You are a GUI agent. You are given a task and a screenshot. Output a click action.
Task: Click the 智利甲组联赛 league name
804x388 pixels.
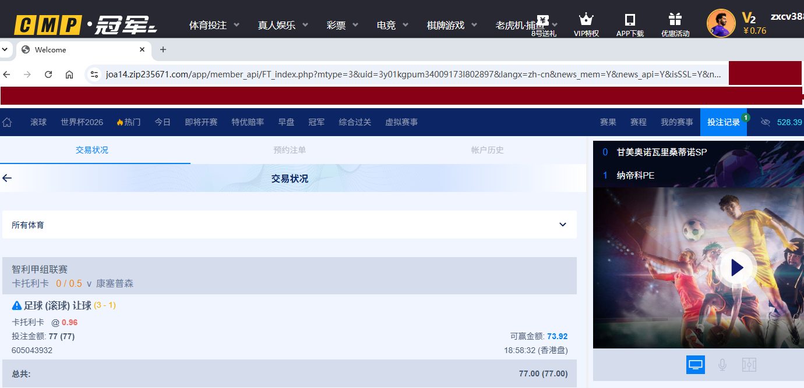(40, 269)
